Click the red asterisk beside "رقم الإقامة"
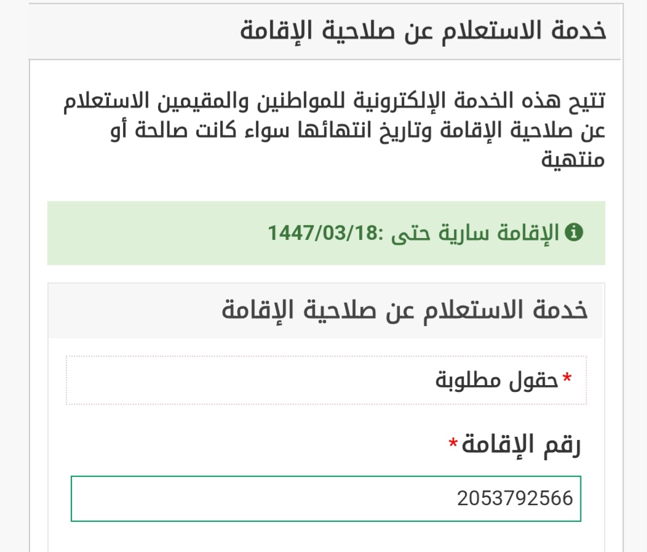 coord(453,443)
